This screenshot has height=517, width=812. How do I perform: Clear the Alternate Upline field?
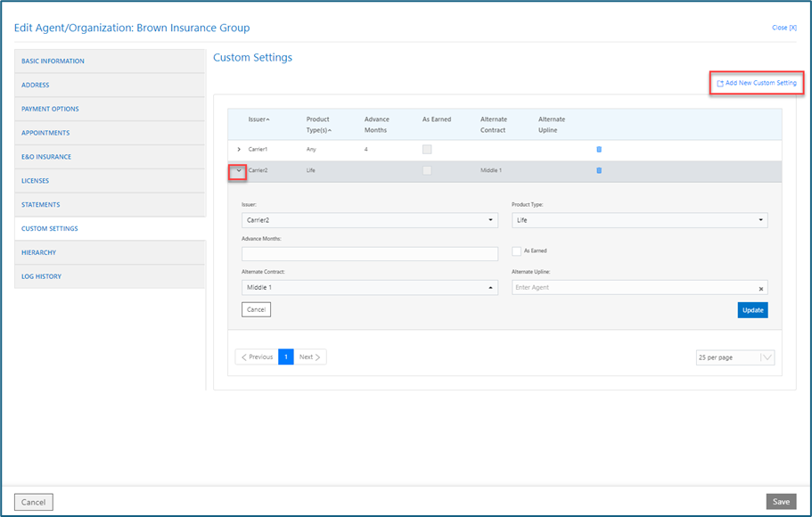pyautogui.click(x=760, y=289)
